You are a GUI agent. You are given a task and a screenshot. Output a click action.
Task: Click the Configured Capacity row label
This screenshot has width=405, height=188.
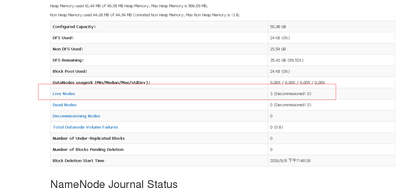(74, 27)
